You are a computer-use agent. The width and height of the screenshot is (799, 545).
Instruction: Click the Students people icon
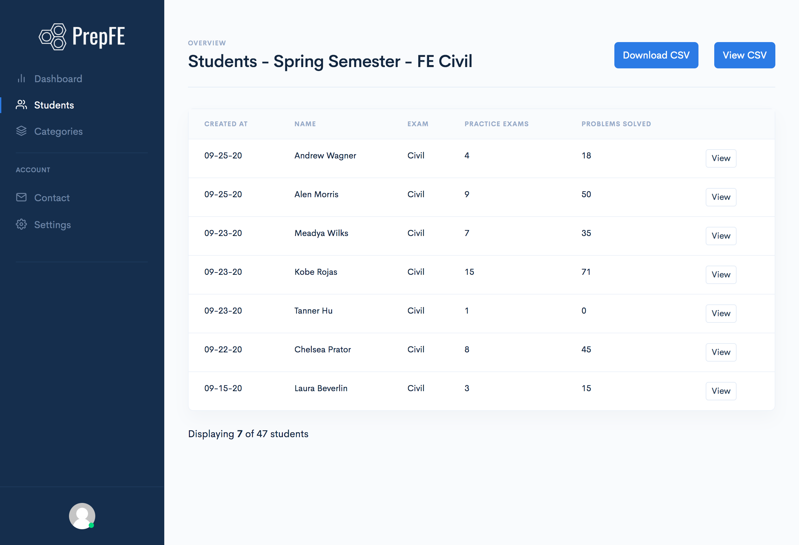21,105
